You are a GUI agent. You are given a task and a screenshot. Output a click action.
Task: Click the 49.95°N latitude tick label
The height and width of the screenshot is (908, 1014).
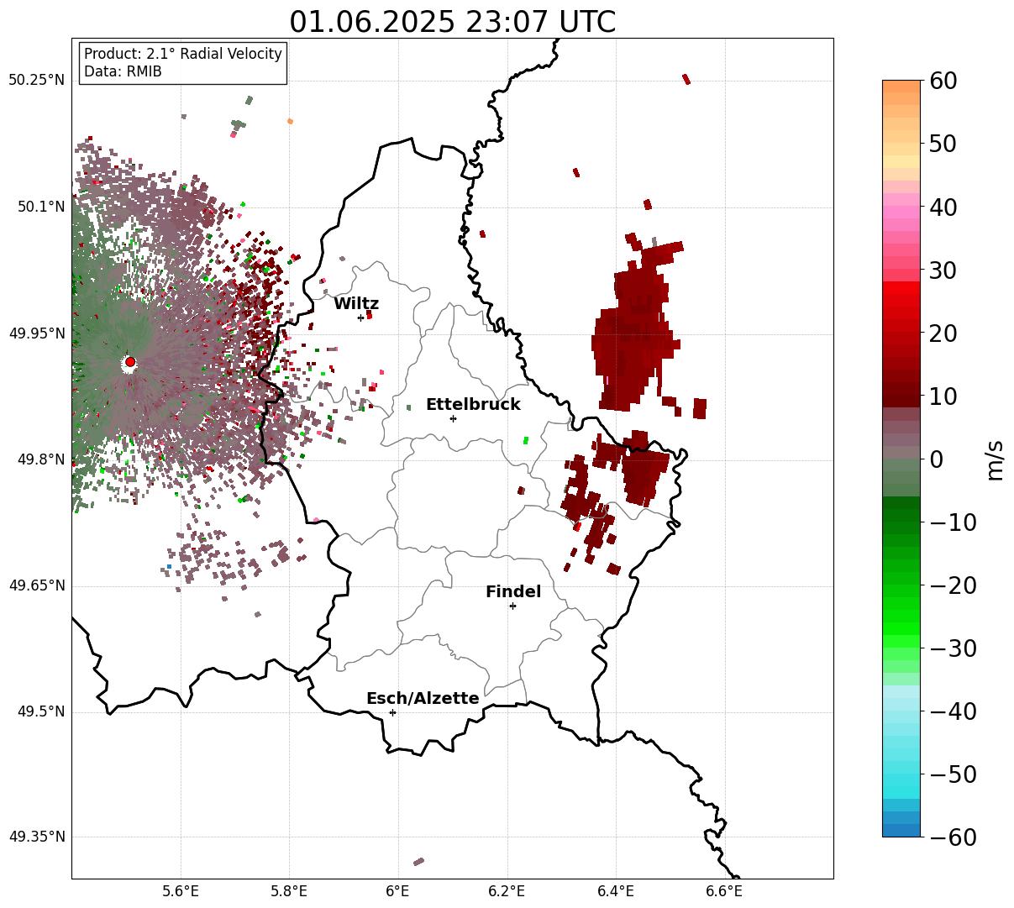[37, 333]
